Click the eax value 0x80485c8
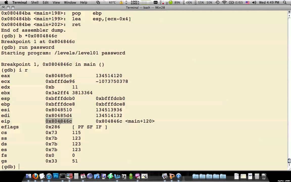291x182 pixels. click(59, 76)
